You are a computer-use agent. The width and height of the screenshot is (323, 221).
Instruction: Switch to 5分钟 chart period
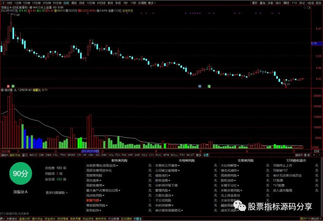coord(27,3)
